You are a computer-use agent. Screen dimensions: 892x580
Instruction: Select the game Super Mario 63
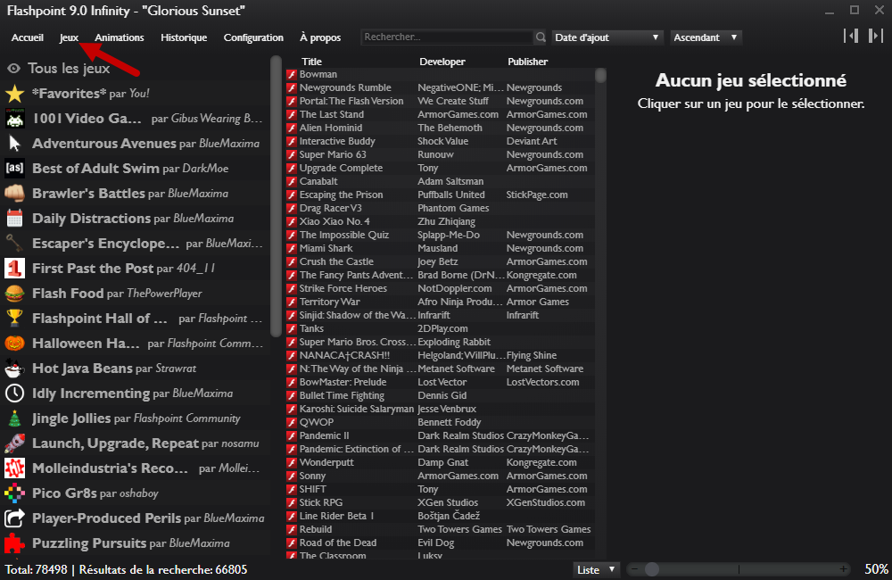(x=441, y=155)
